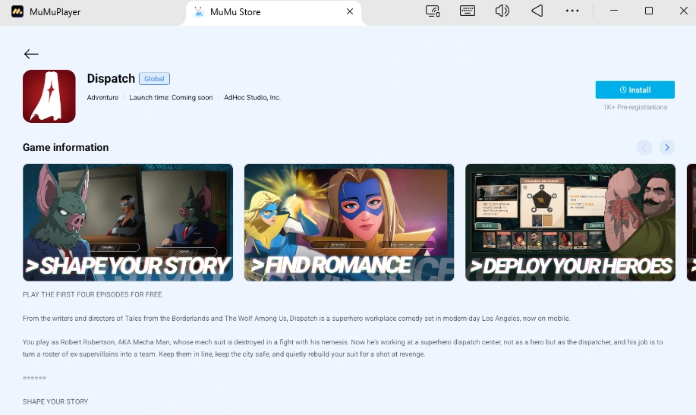Viewport: 696px width, 415px height.
Task: Click the SHAPE YOUR STORY description heading
Action: click(x=55, y=401)
